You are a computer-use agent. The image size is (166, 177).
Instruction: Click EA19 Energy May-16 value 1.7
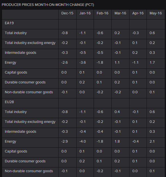(152, 63)
